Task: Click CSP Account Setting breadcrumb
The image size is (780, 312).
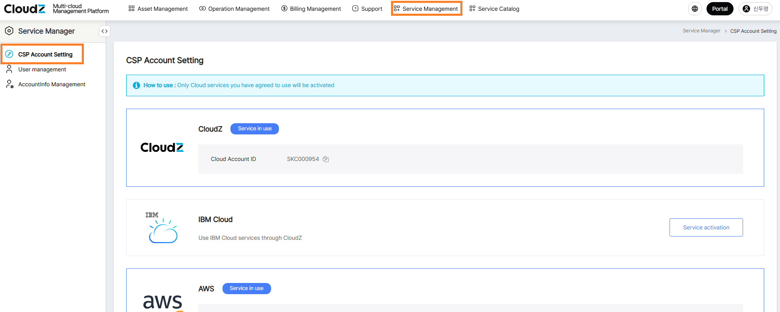Action: [x=753, y=31]
